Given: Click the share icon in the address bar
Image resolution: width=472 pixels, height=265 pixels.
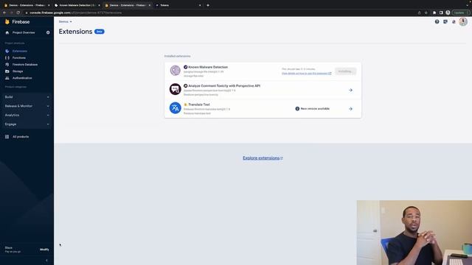Looking at the screenshot, I should (x=419, y=13).
